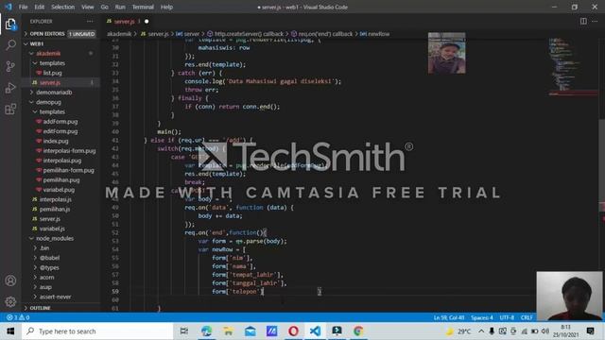
Task: Show hidden tray icons chevron
Action: point(481,331)
